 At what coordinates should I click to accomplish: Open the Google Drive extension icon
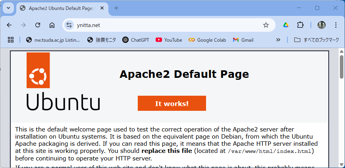point(286,25)
